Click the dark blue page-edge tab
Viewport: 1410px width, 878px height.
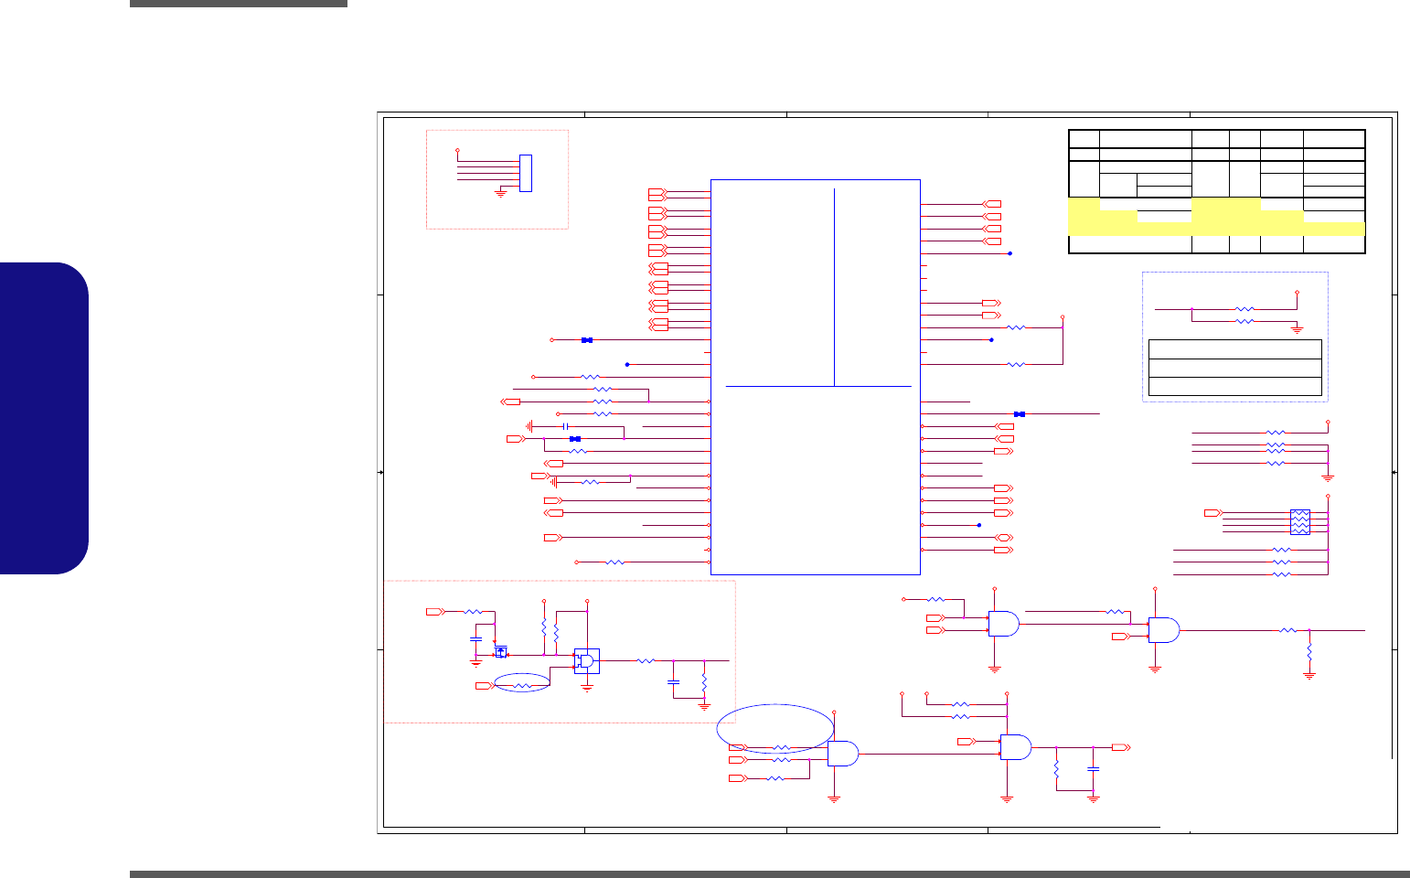click(44, 418)
